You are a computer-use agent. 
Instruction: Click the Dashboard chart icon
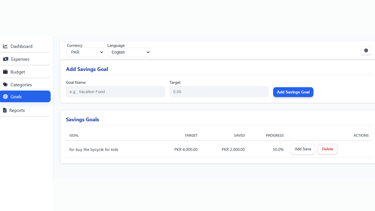(6, 46)
